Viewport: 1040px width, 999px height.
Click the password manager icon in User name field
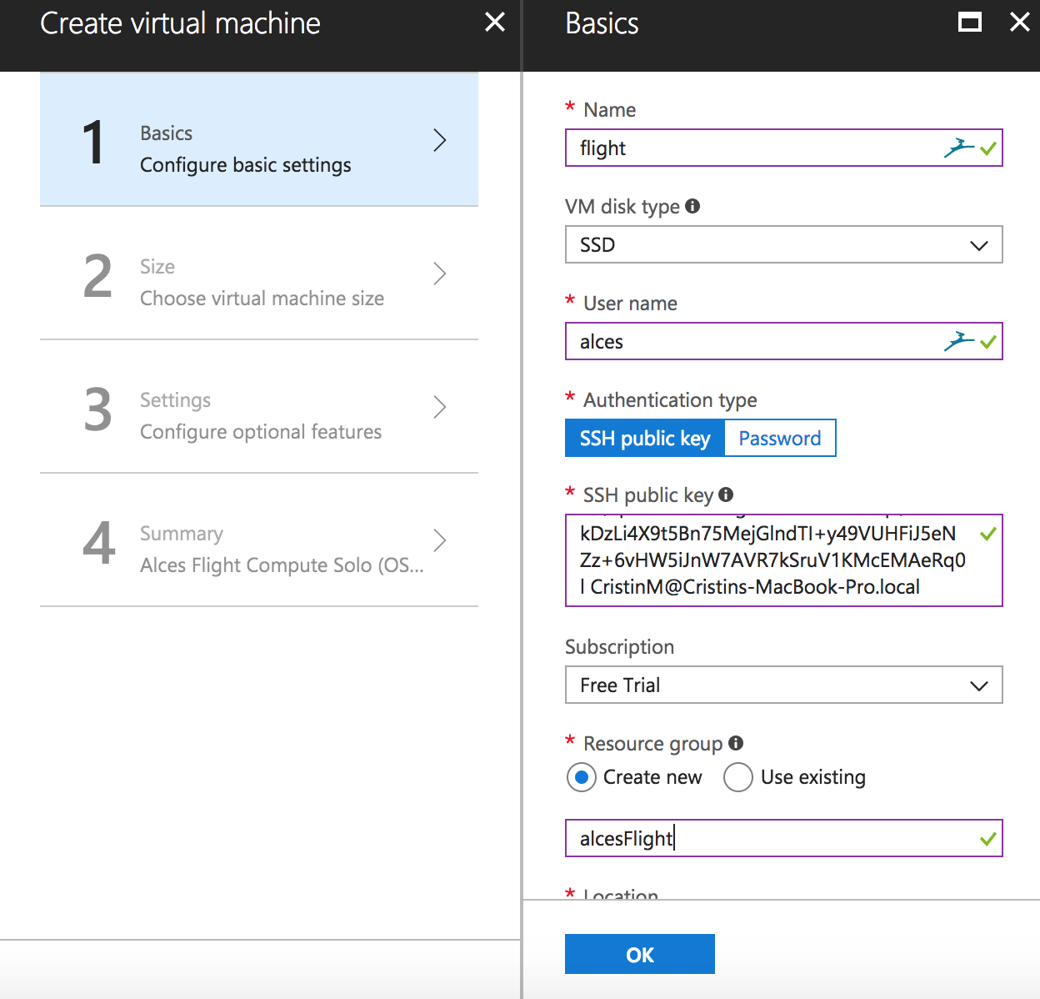click(958, 341)
